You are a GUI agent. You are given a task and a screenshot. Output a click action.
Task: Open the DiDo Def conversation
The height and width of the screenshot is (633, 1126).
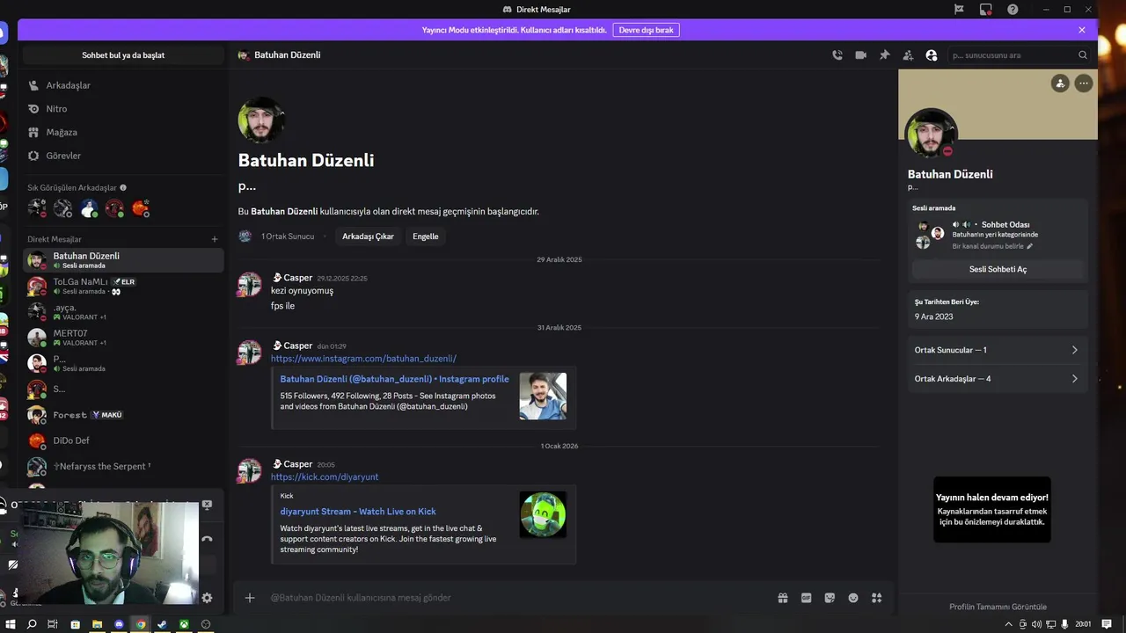[x=123, y=440]
